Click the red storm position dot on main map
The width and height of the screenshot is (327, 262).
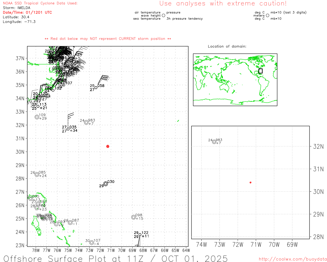(x=108, y=146)
